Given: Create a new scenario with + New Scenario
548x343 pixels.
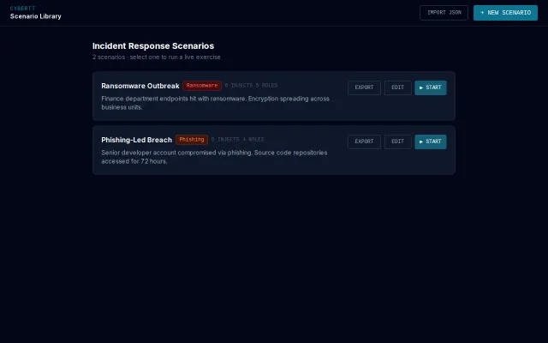Looking at the screenshot, I should coord(505,13).
